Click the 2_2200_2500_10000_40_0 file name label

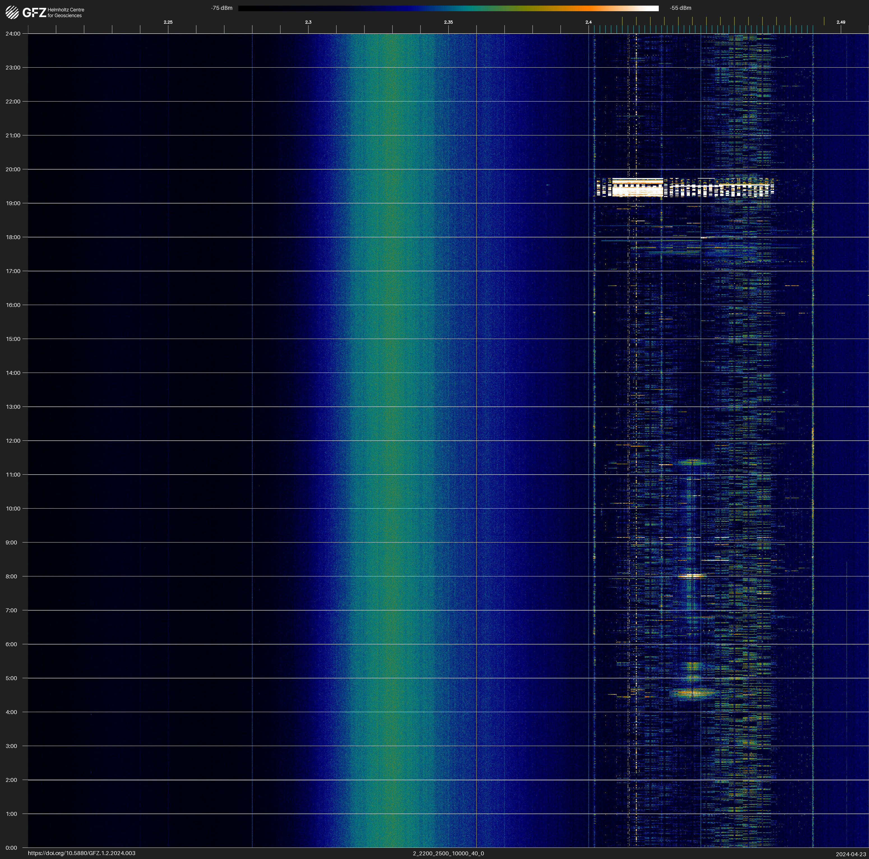click(x=449, y=853)
